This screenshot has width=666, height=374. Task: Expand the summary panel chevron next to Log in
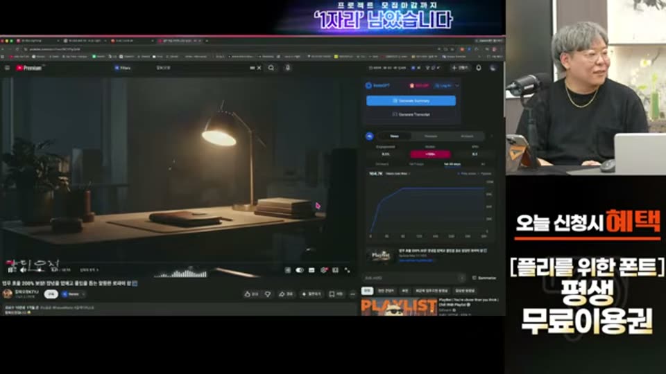coord(457,86)
